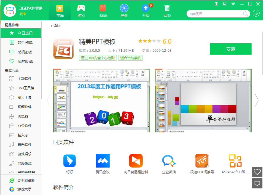Viewport: 263px width, 195px height.
Task: Select 今日热门 in sidebar
Action: click(21, 33)
